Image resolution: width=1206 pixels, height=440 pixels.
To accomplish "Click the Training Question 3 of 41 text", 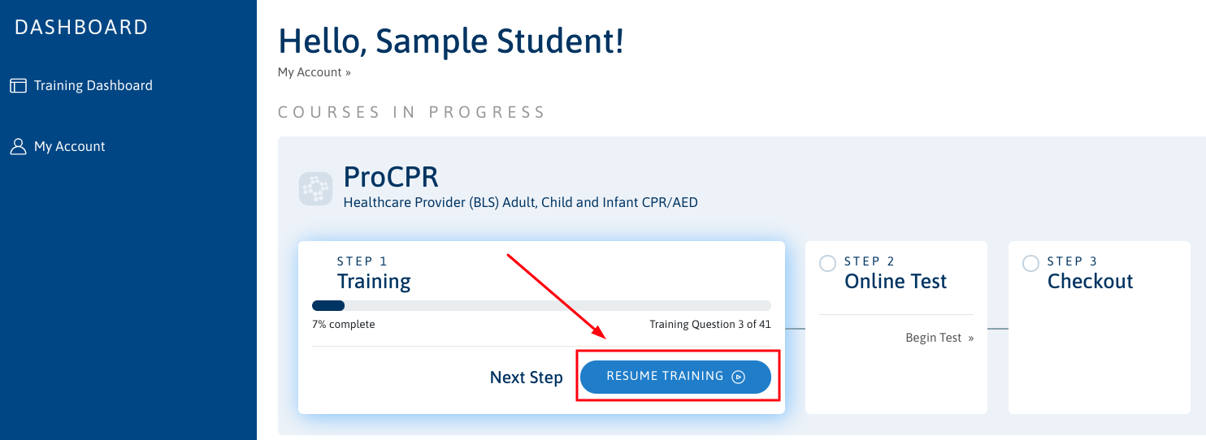I will [710, 325].
